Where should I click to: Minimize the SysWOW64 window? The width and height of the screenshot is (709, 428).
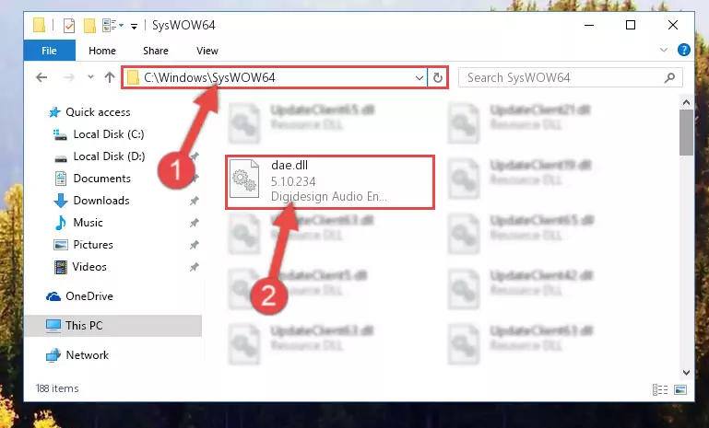589,25
